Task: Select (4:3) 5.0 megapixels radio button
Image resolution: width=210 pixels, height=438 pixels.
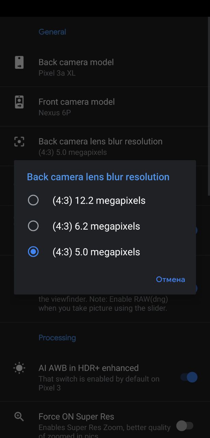Action: pyautogui.click(x=33, y=252)
